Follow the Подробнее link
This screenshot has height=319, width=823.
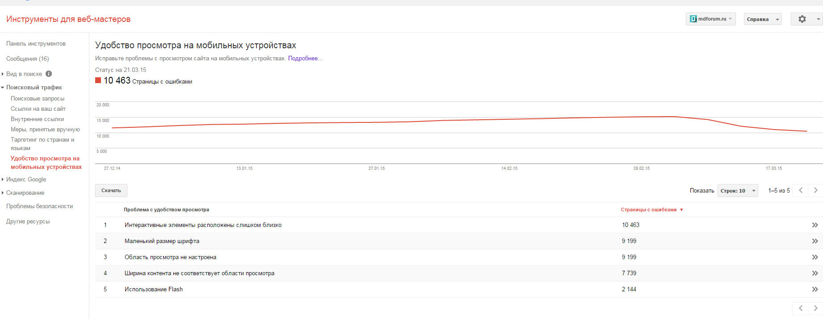305,59
